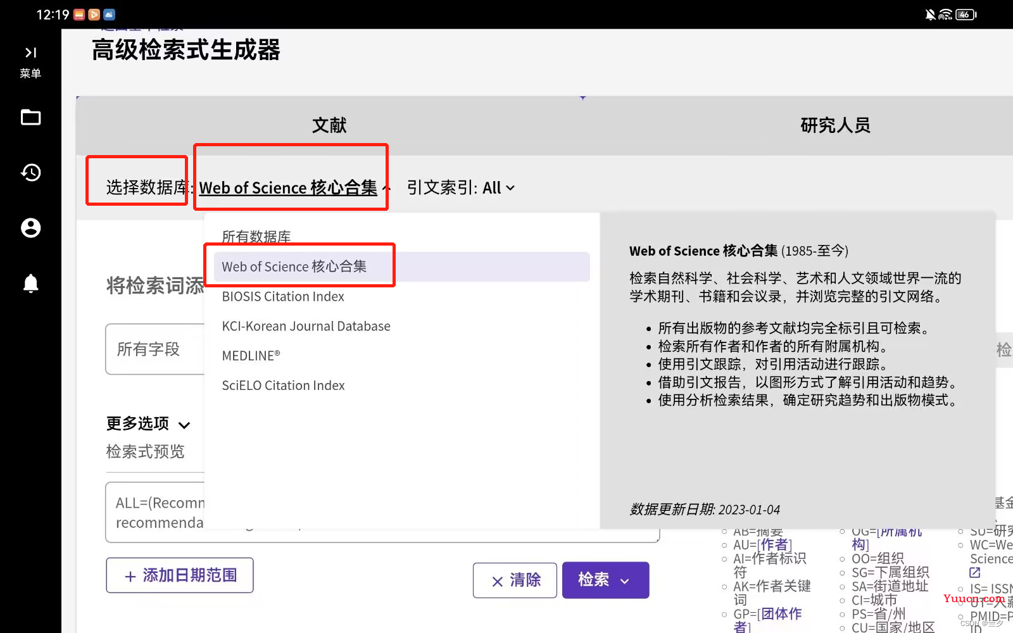1013x633 pixels.
Task: Click the 添加日期范围 button
Action: (180, 575)
